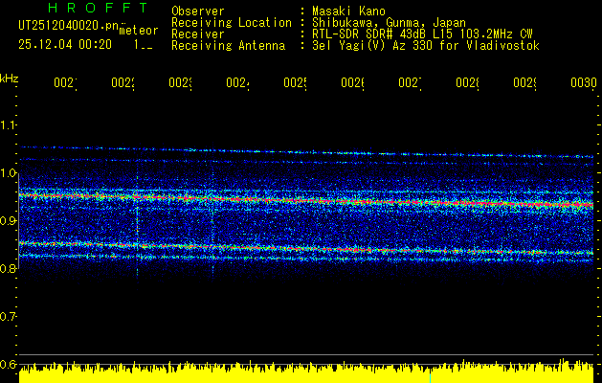The width and height of the screenshot is (602, 383).
Task: Click the 'Receiver' field label
Action: point(198,34)
